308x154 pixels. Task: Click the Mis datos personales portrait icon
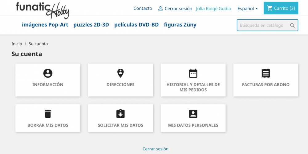(193, 114)
